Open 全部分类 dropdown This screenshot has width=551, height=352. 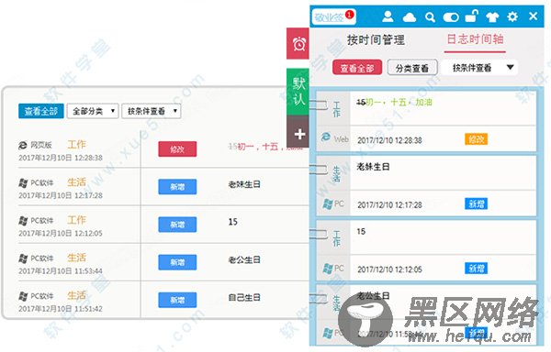tap(93, 111)
